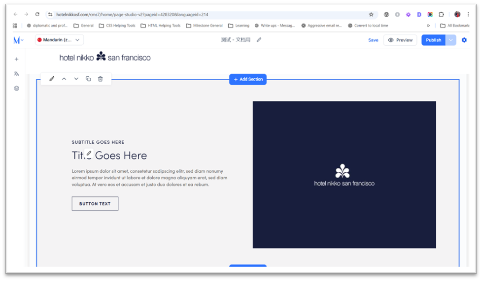Click the Add Section button
Screen dimensions: 482x281
248,79
